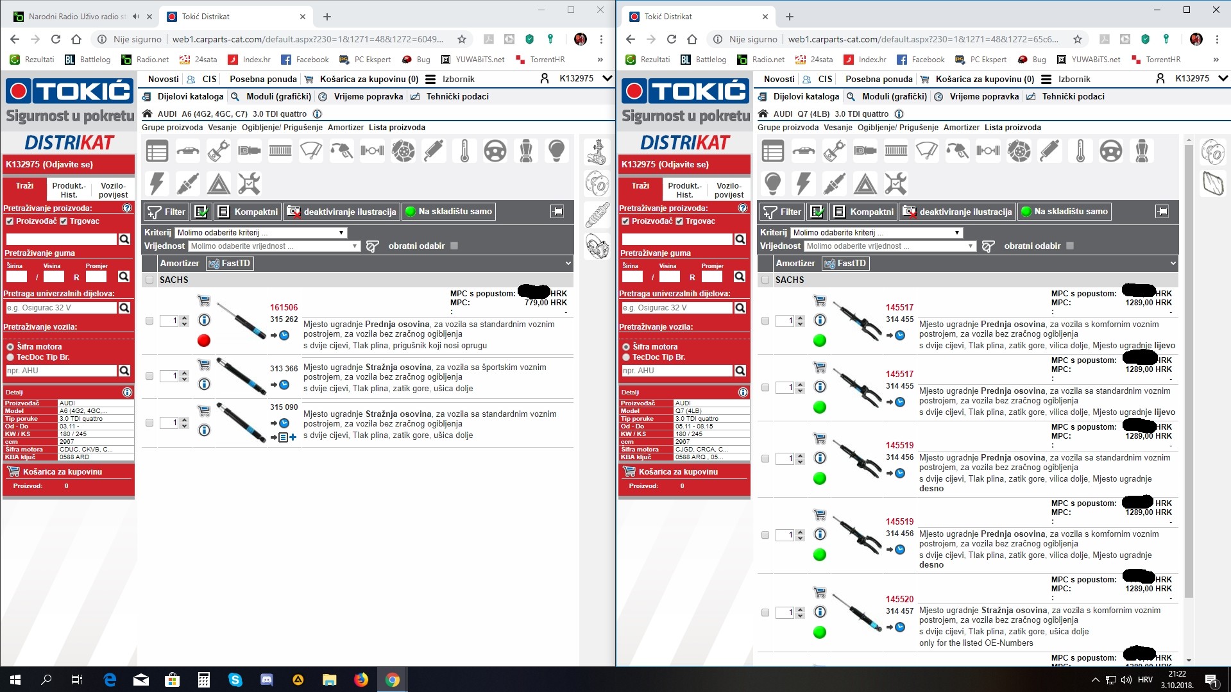Add first 314 455 shock to cart, right window
Screen dimensions: 1231x692
(820, 300)
